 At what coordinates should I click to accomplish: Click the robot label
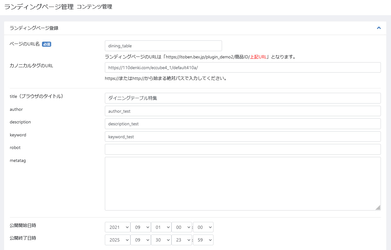pyautogui.click(x=15, y=147)
